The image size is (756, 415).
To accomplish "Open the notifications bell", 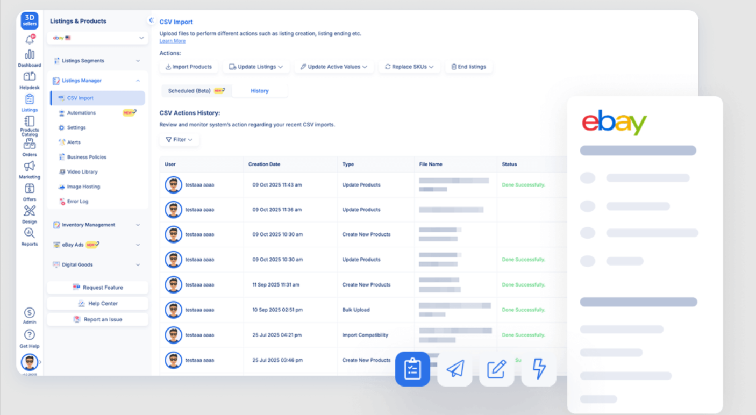I will tap(30, 40).
